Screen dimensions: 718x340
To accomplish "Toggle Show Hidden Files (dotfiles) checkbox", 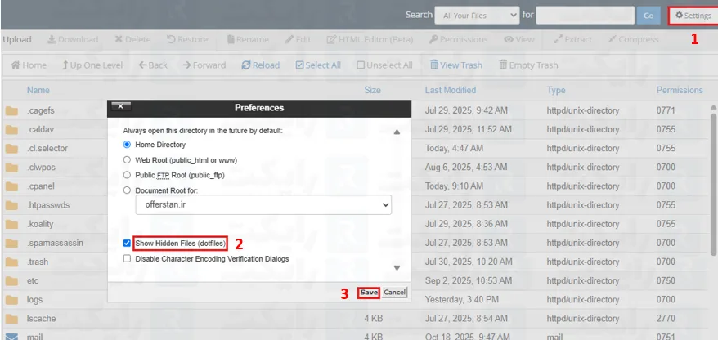I will [127, 244].
